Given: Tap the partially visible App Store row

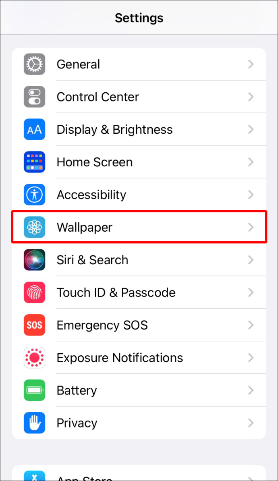Looking at the screenshot, I should (x=139, y=473).
